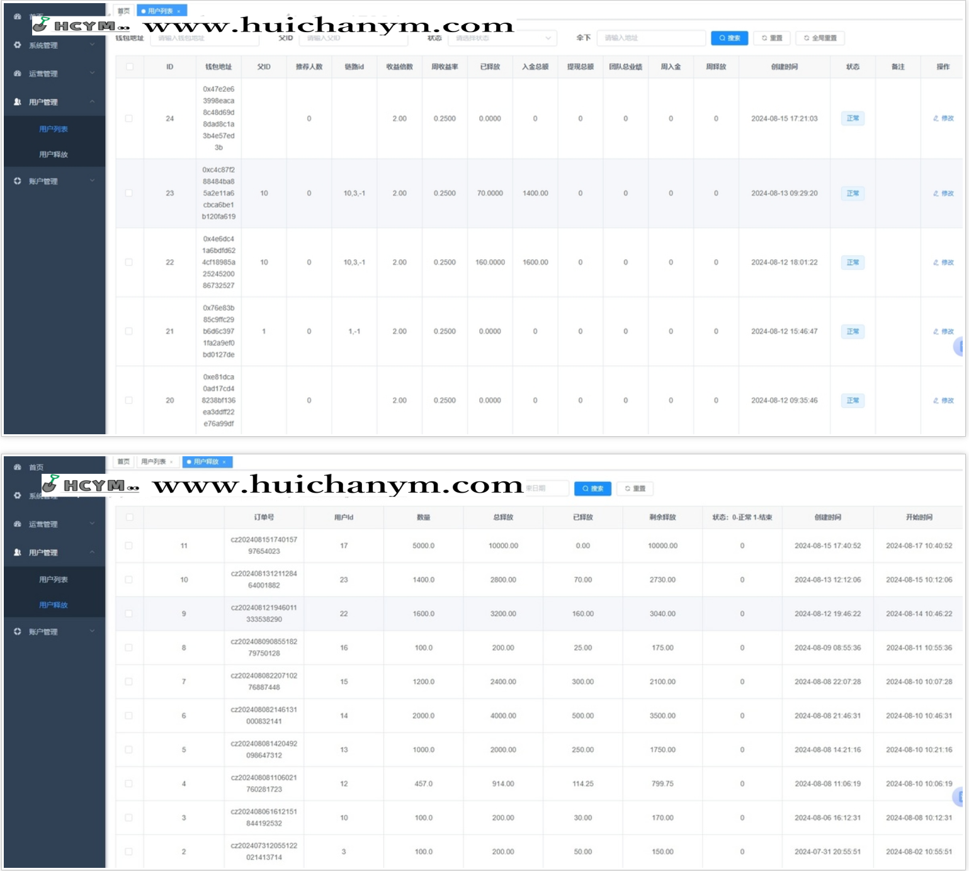Click the 剩余释放 value 799.75
The height and width of the screenshot is (871, 969).
(x=662, y=784)
